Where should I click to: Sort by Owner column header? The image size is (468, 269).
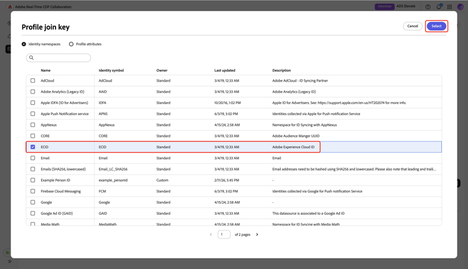point(162,70)
